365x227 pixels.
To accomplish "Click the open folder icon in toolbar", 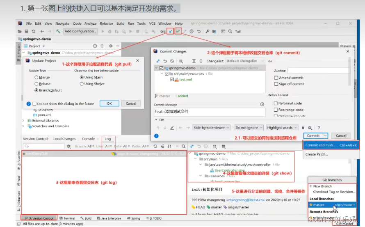I will pos(20,31).
